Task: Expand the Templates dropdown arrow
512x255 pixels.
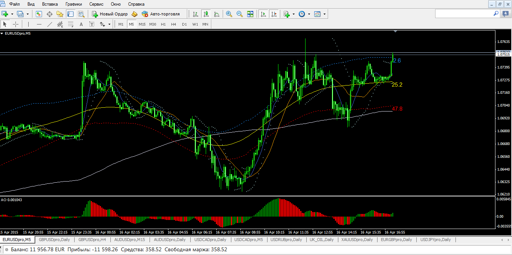Action: pos(324,14)
